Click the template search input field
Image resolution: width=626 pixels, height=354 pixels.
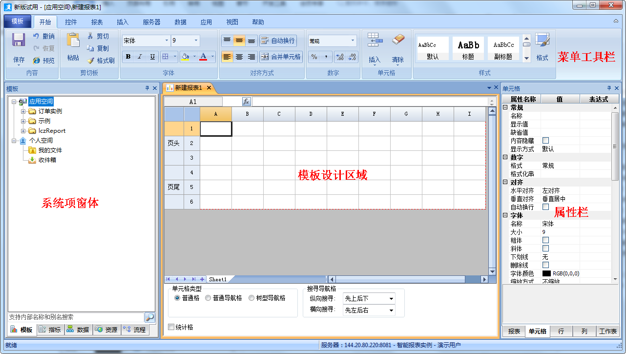tap(75, 317)
